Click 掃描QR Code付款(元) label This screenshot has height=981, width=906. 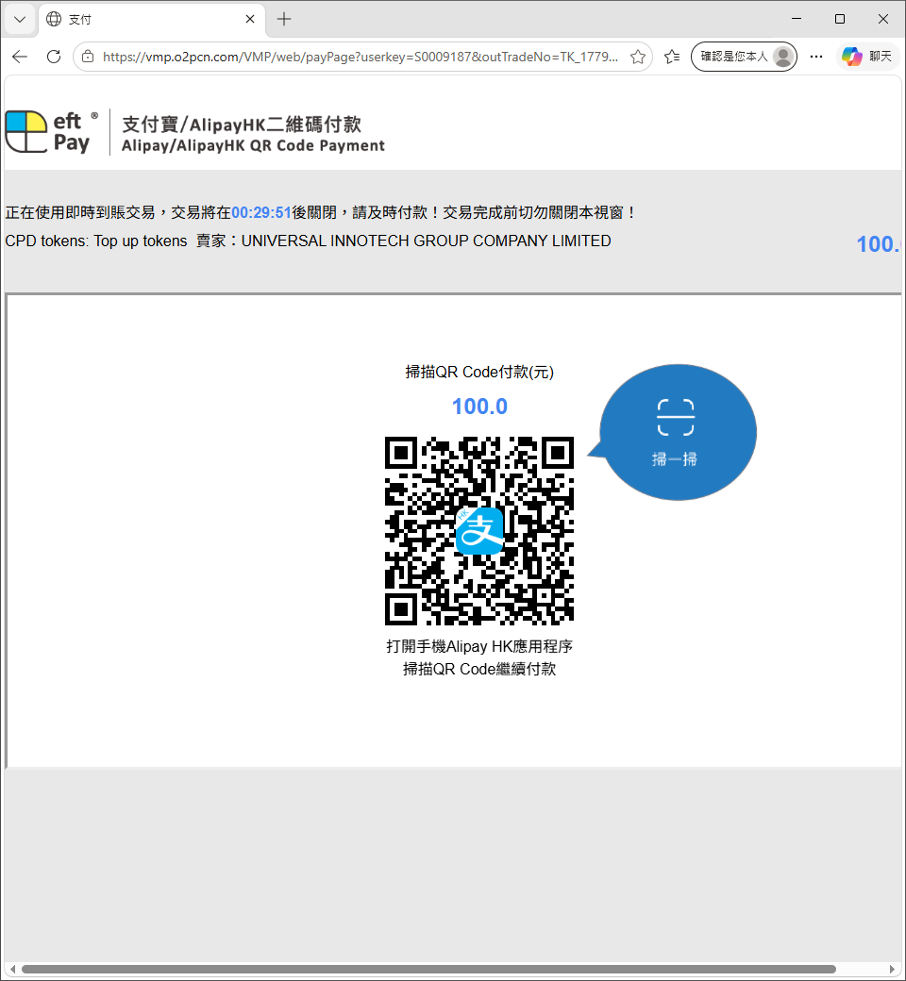pos(479,373)
